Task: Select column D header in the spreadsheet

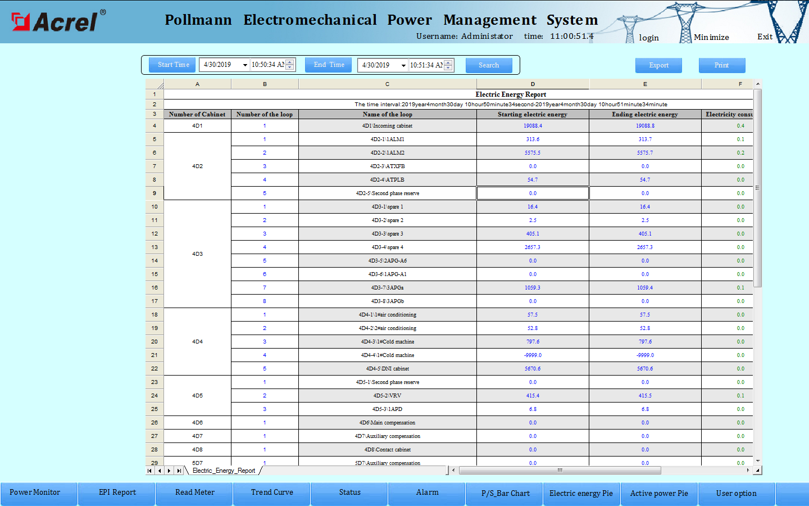Action: (533, 84)
